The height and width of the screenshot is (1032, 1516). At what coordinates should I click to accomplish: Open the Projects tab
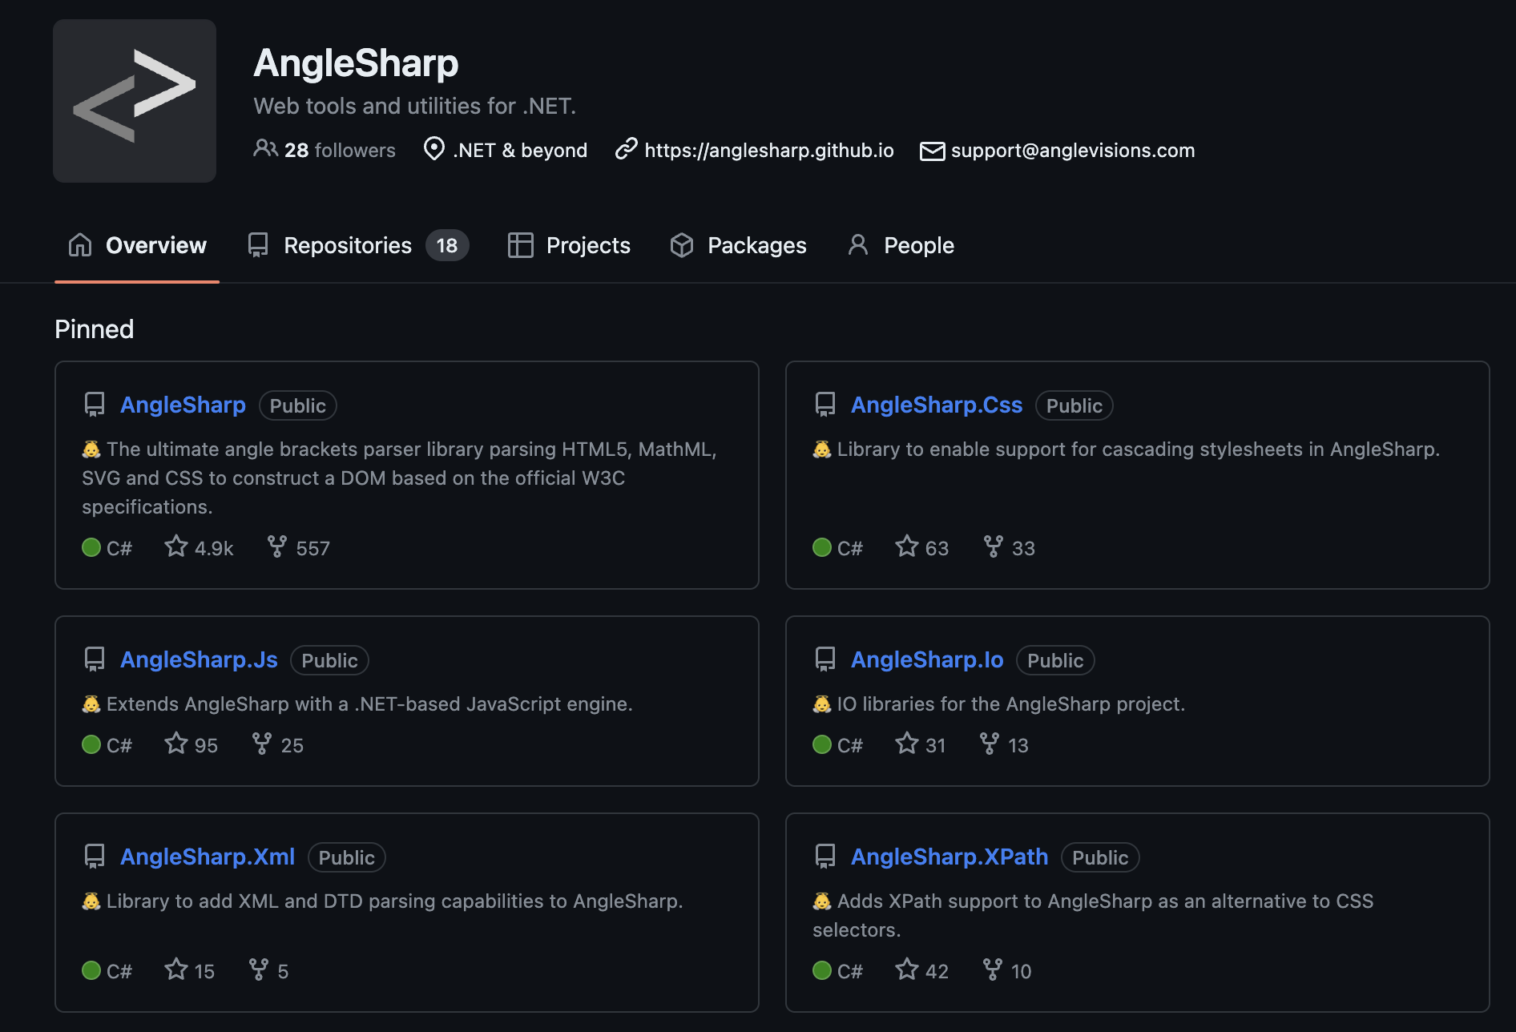pos(569,245)
